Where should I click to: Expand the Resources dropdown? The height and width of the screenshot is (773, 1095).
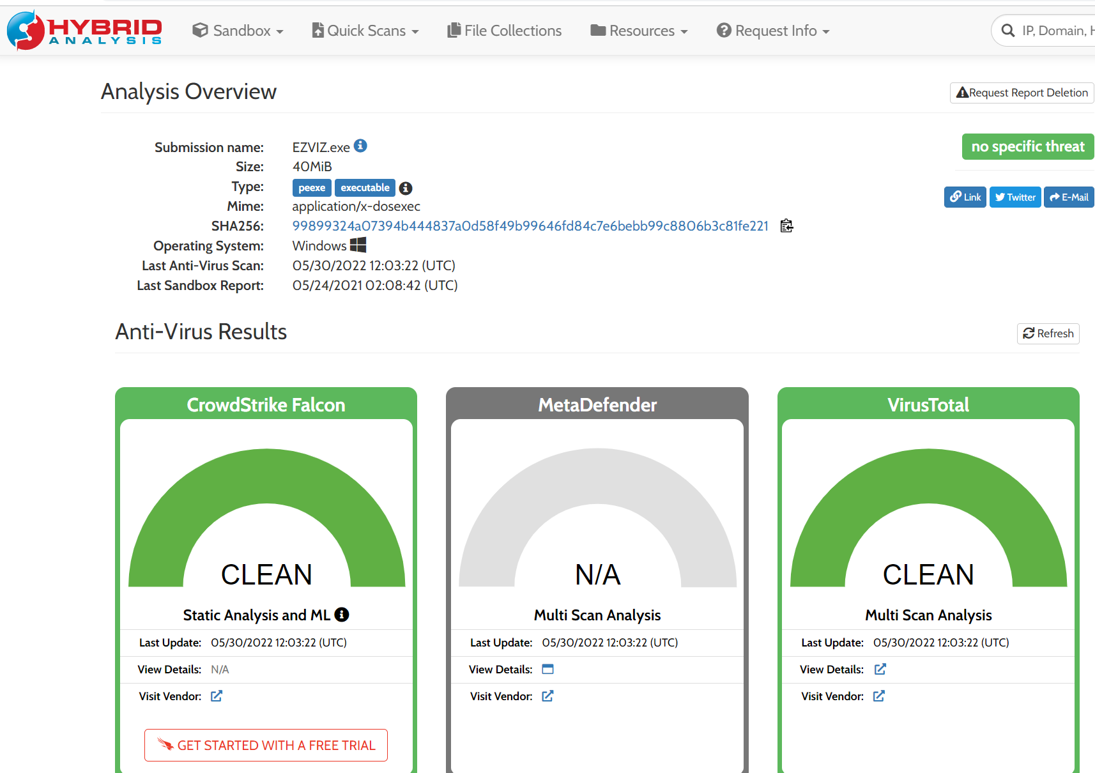coord(639,31)
